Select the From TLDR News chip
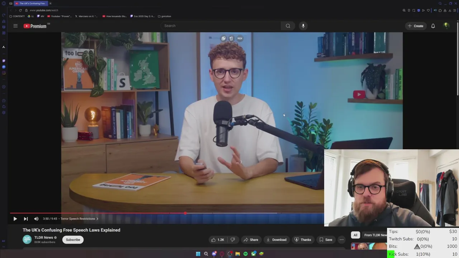 375,235
